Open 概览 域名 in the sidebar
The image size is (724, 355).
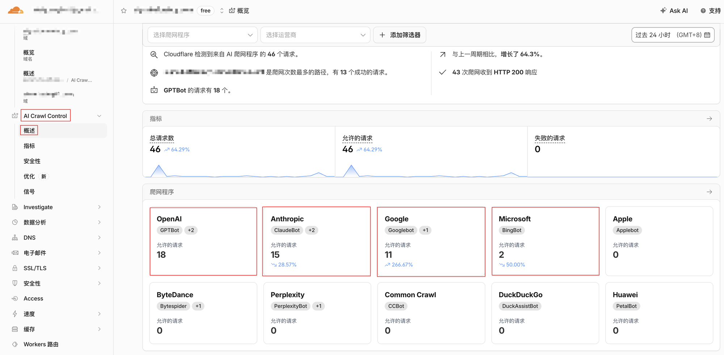coord(29,55)
